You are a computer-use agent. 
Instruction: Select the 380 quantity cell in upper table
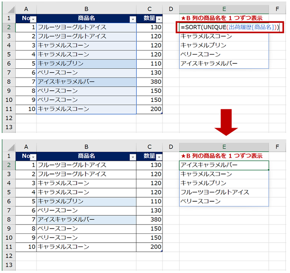[x=149, y=82]
